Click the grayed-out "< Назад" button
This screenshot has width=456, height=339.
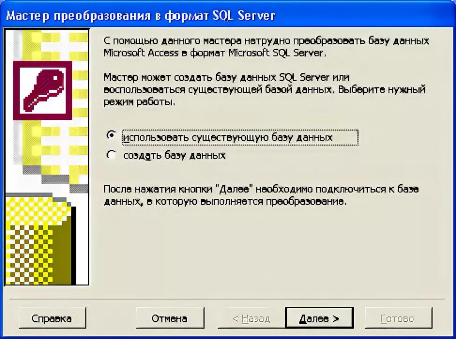251,318
